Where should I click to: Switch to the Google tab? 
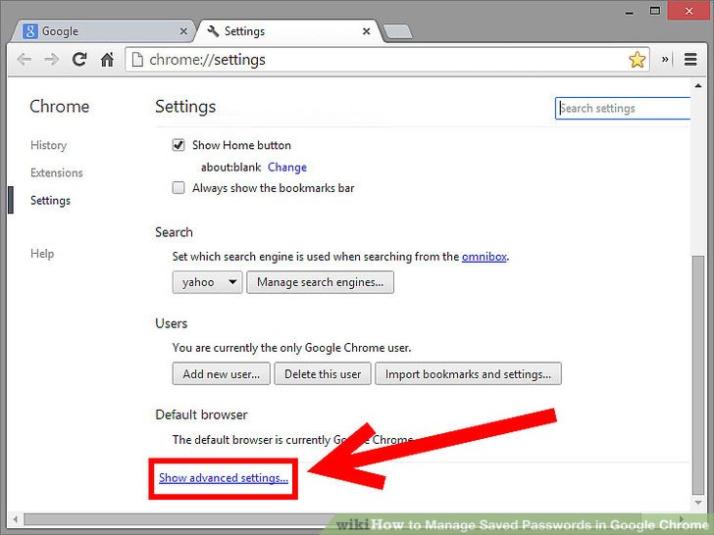pos(105,31)
